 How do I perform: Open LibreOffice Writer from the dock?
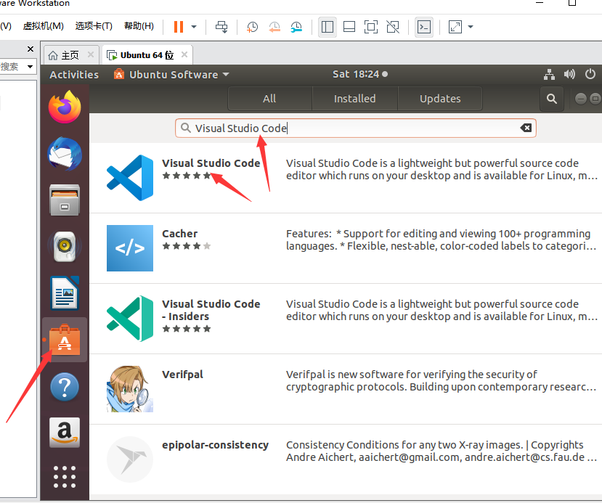65,293
